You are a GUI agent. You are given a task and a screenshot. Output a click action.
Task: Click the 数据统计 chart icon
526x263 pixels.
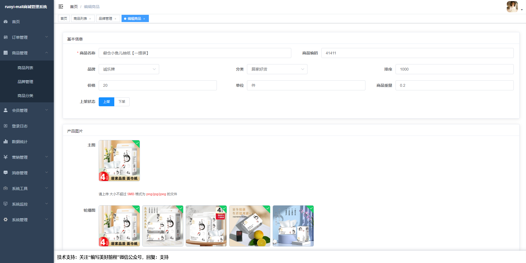(6, 141)
